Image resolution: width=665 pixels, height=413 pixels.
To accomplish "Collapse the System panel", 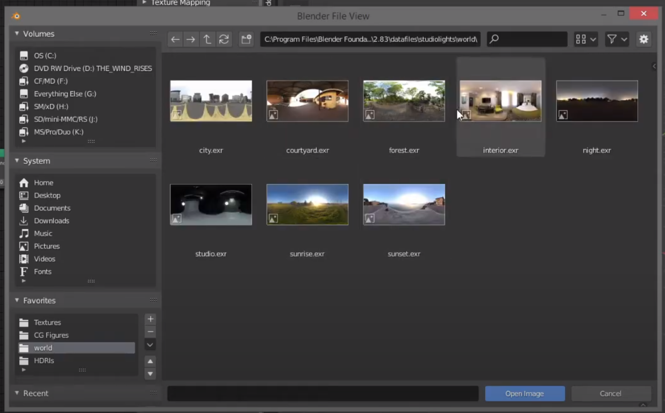I will 17,161.
